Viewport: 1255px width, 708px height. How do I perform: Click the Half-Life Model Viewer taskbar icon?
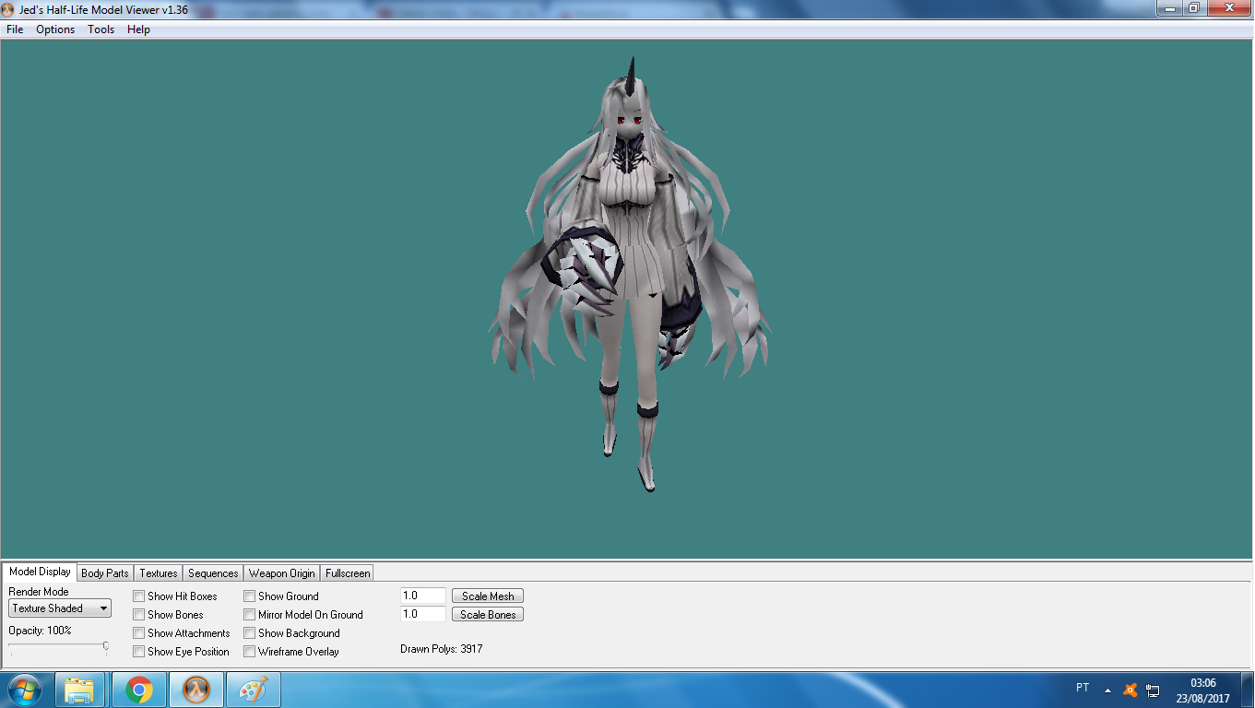[196, 690]
